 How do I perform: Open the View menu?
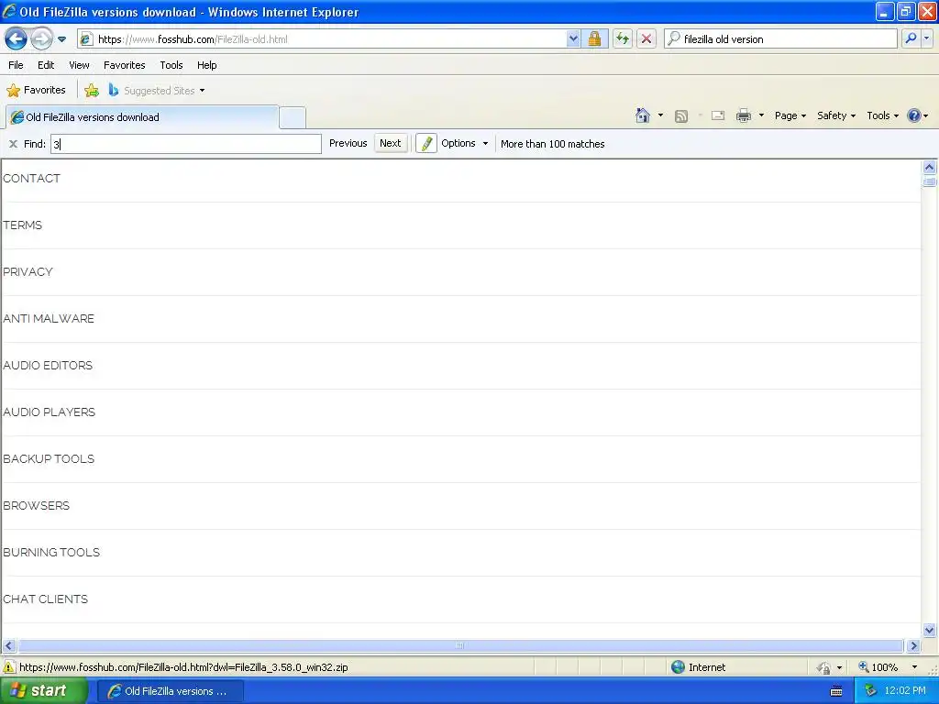79,65
